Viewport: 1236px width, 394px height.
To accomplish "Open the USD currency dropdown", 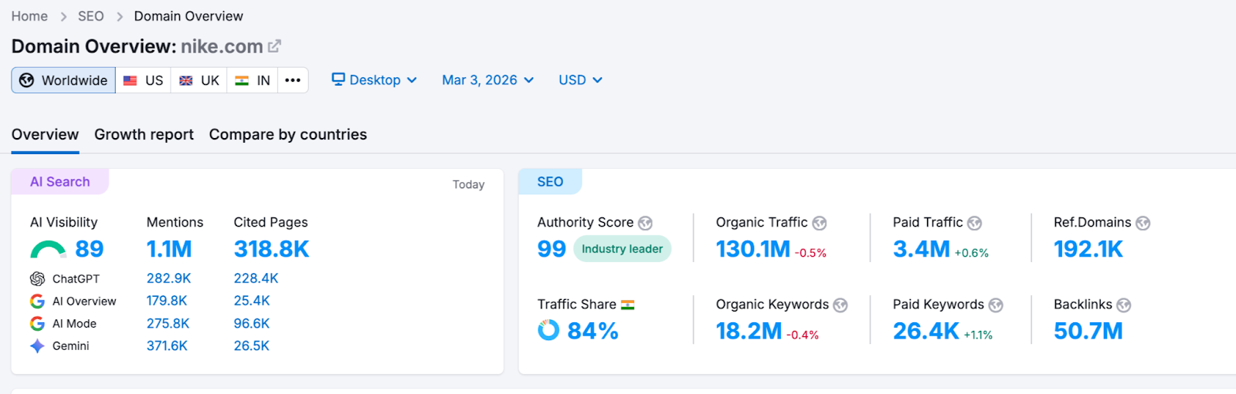I will (x=580, y=80).
